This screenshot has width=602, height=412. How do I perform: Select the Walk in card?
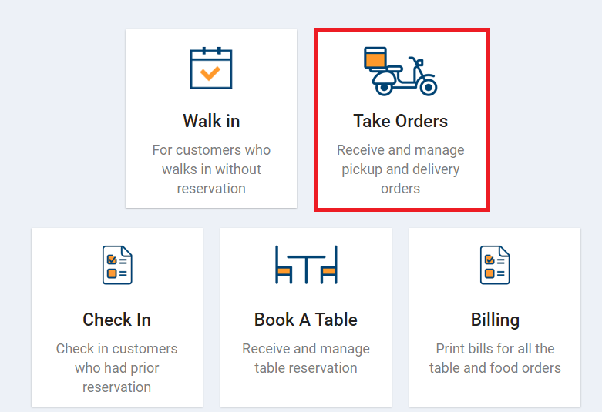coord(211,119)
